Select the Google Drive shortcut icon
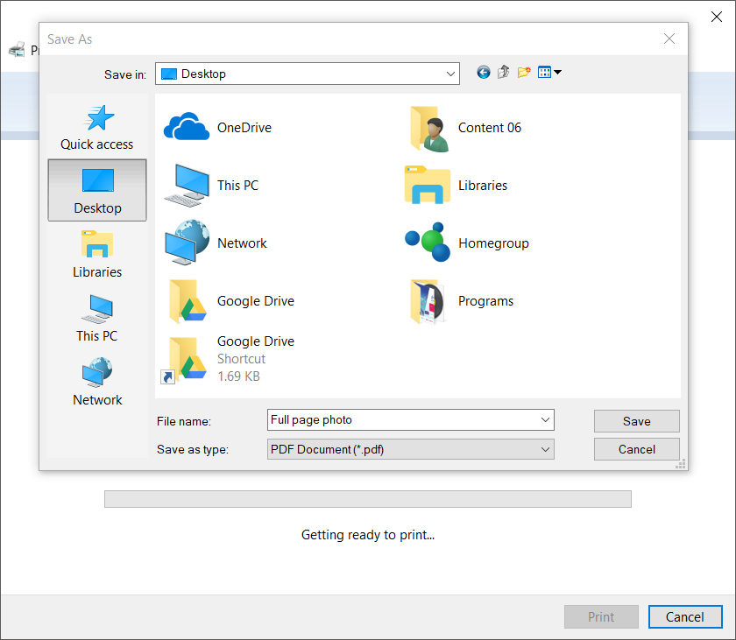736x640 pixels. (184, 360)
